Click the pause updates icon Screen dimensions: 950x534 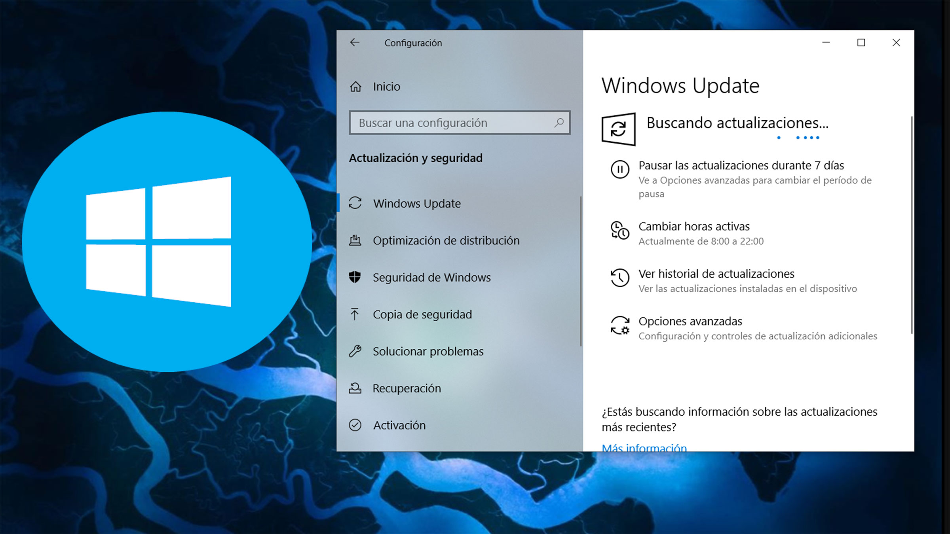click(x=619, y=170)
